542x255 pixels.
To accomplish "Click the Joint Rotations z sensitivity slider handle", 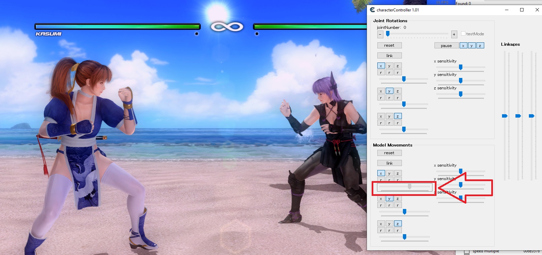I will point(461,94).
